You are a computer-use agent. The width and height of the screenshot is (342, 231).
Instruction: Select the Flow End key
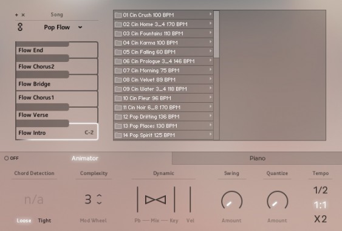[56, 50]
